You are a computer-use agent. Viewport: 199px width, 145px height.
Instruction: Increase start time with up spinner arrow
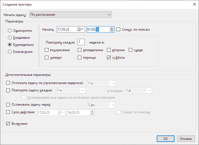(112, 28)
